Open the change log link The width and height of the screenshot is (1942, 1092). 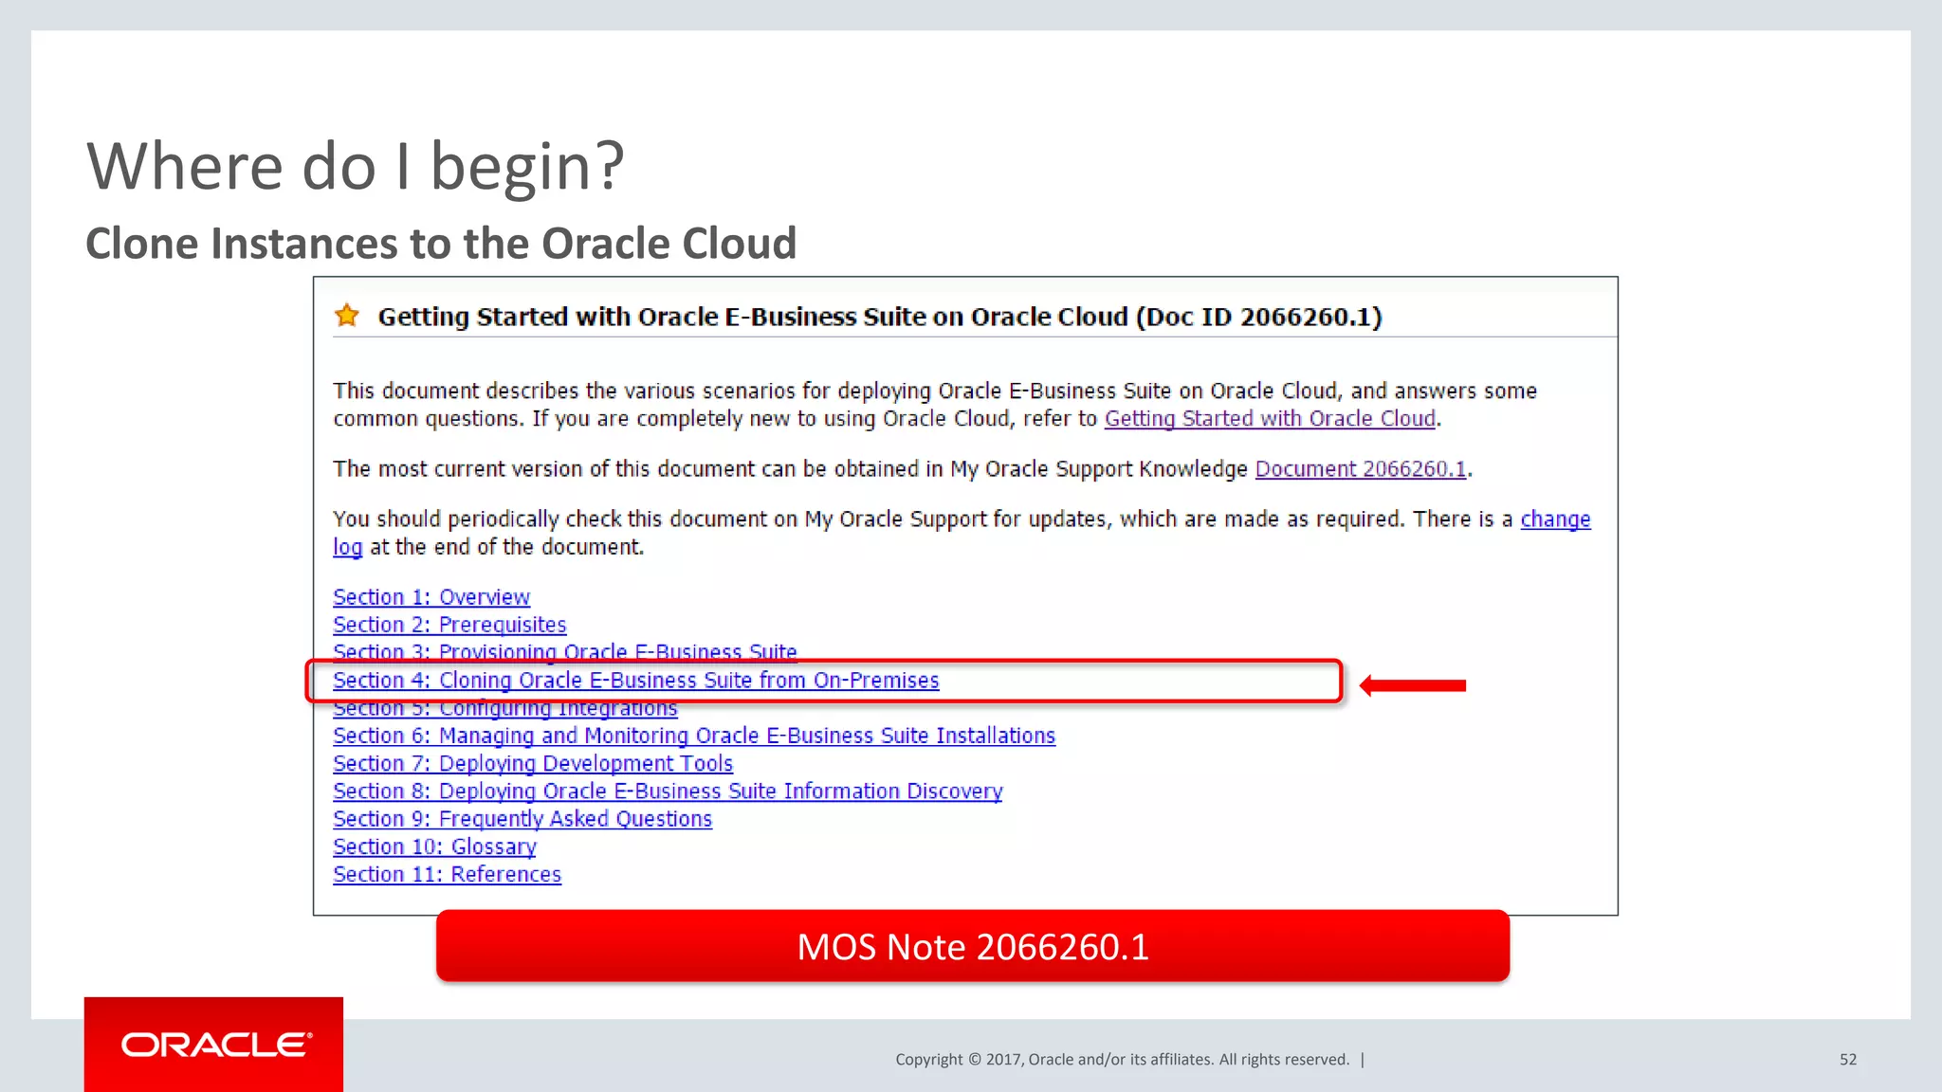coord(1555,519)
